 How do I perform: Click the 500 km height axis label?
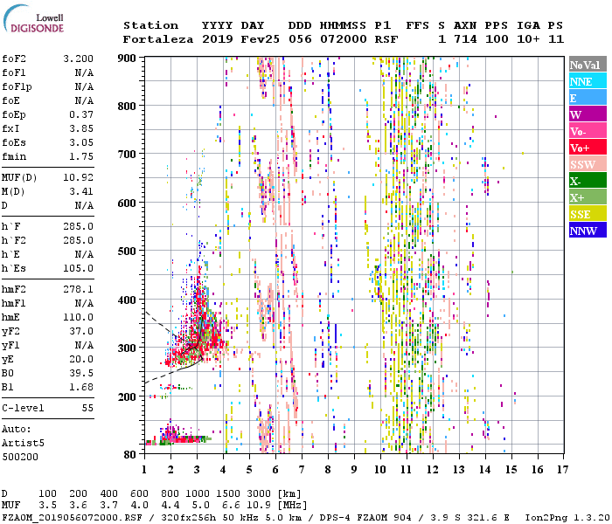pos(127,252)
